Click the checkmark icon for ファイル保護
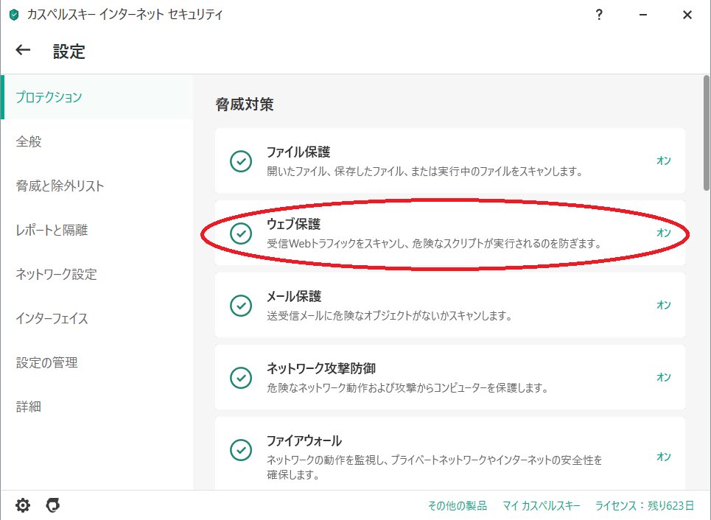The height and width of the screenshot is (520, 711). click(241, 161)
